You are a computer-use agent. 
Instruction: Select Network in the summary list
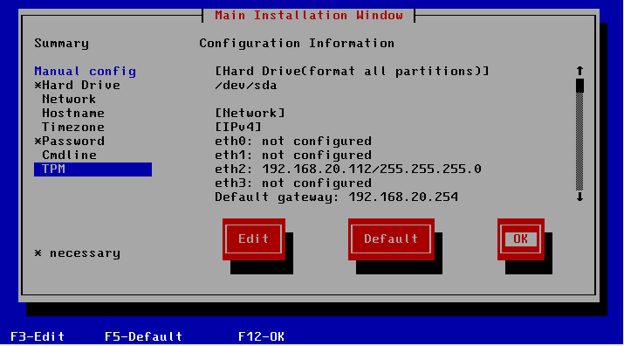coord(69,100)
